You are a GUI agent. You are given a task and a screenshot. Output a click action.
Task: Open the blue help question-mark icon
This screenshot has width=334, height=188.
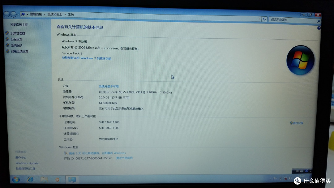[319, 28]
